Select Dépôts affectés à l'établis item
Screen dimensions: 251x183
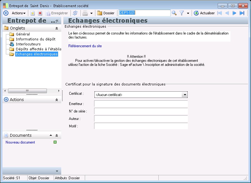tap(39, 49)
